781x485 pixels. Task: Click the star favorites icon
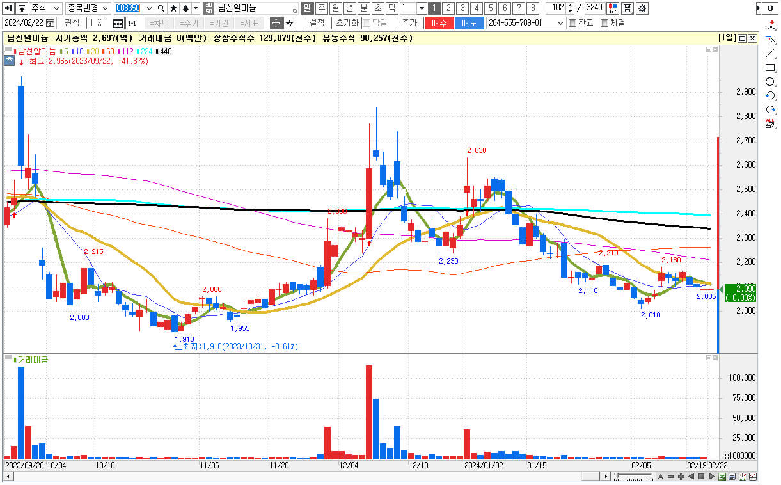point(173,8)
